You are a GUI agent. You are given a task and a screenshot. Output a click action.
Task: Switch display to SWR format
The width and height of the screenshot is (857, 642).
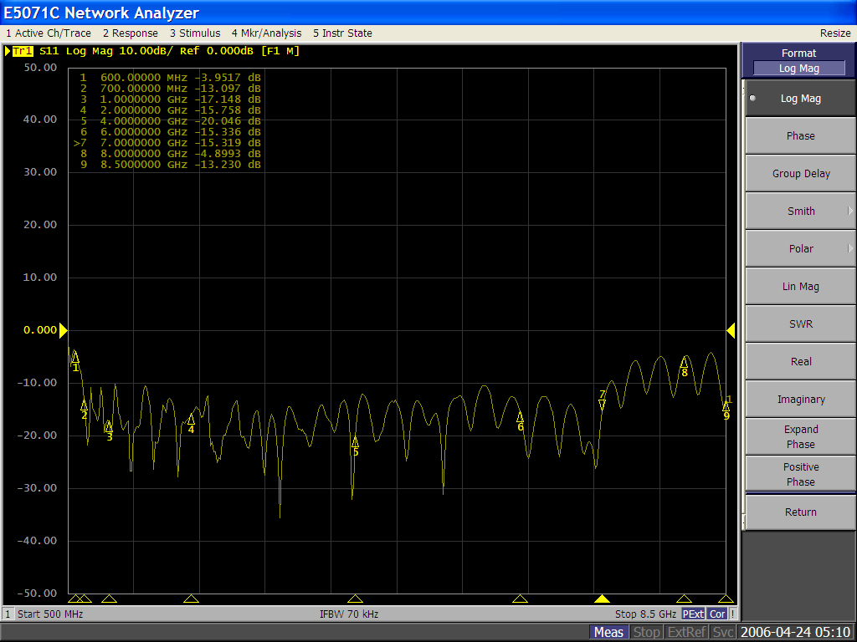[800, 324]
